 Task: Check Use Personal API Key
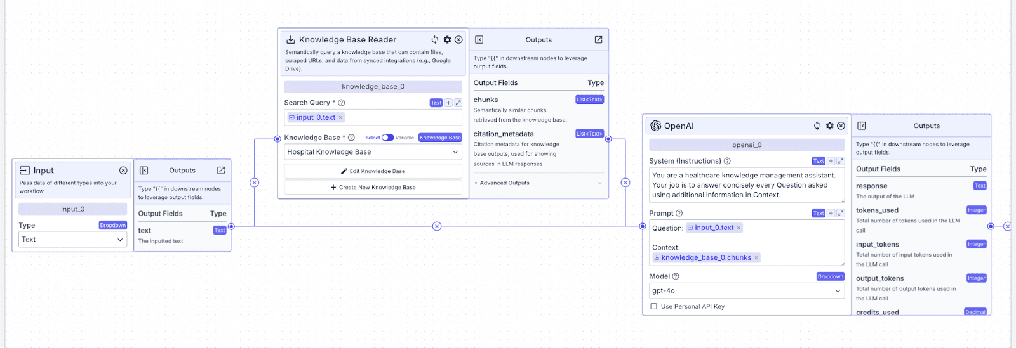tap(653, 306)
